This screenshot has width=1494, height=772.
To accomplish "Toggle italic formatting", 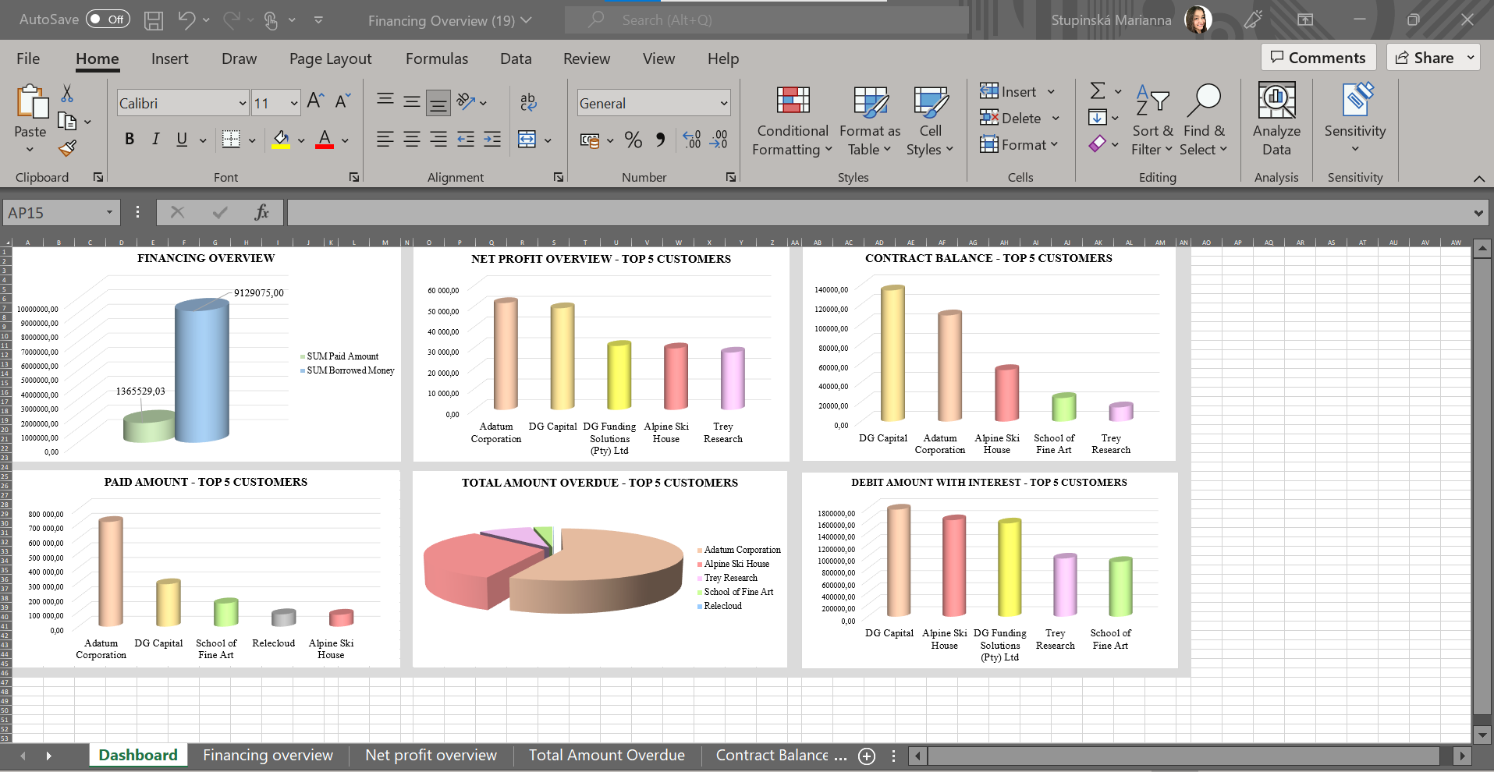I will (155, 139).
